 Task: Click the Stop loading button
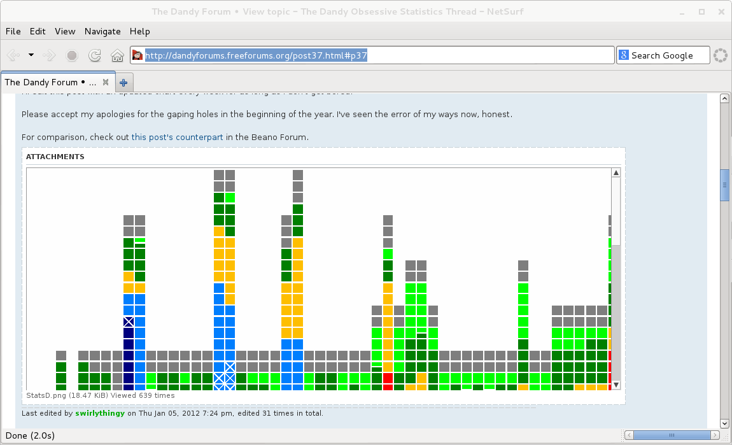pos(72,55)
